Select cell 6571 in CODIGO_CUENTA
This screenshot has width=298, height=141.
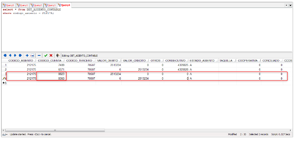pos(51,69)
